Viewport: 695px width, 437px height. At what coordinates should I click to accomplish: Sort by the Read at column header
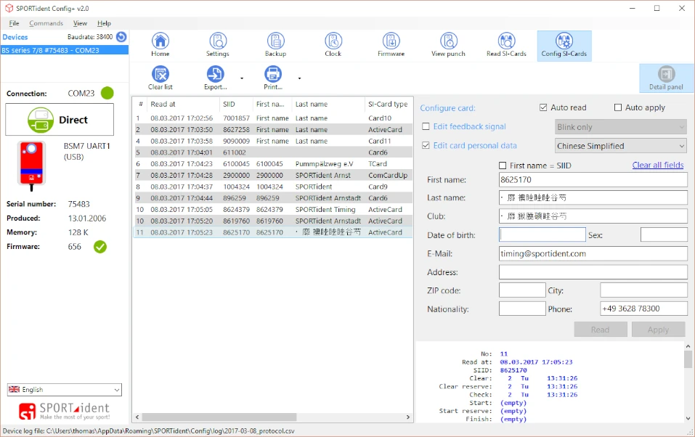(x=184, y=104)
